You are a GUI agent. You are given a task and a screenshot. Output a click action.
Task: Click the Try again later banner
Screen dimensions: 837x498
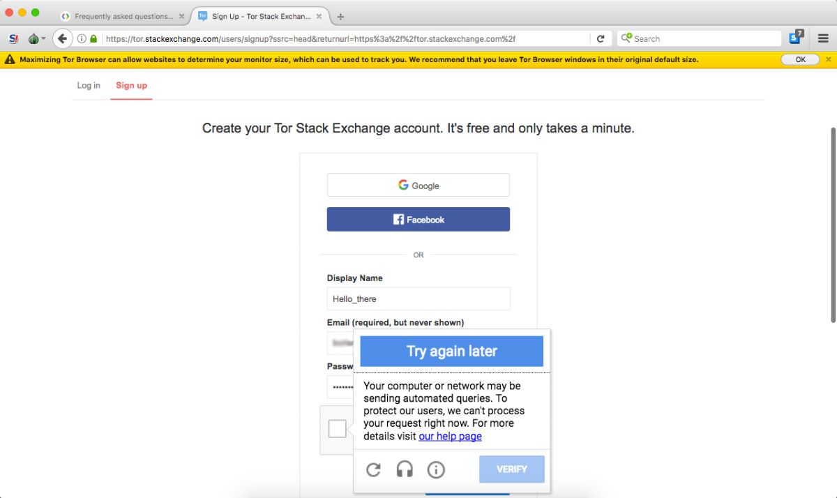(x=451, y=351)
